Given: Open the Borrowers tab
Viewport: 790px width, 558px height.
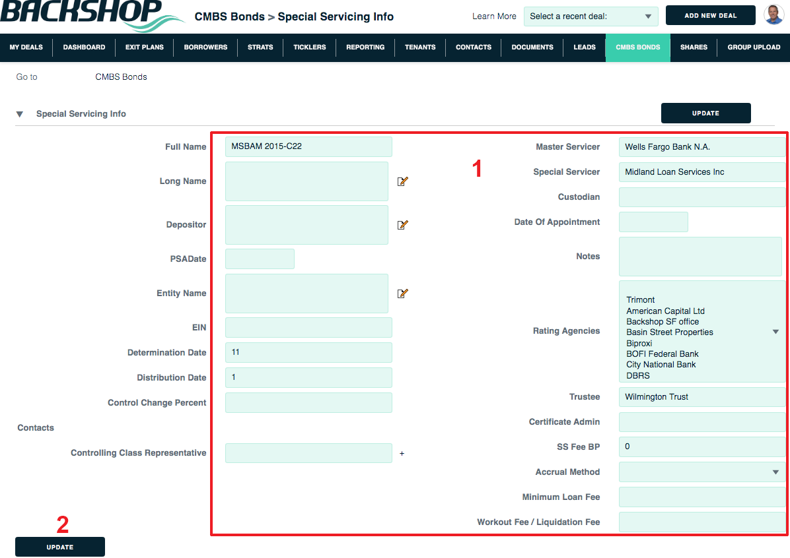Looking at the screenshot, I should [205, 47].
